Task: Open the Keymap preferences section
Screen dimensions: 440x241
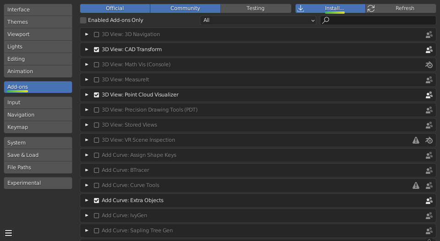Action: pos(38,127)
